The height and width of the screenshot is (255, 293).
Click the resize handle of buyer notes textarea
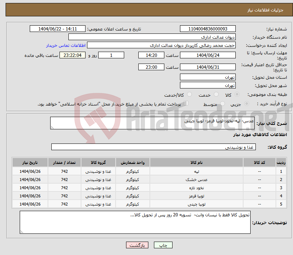(x=22, y=232)
